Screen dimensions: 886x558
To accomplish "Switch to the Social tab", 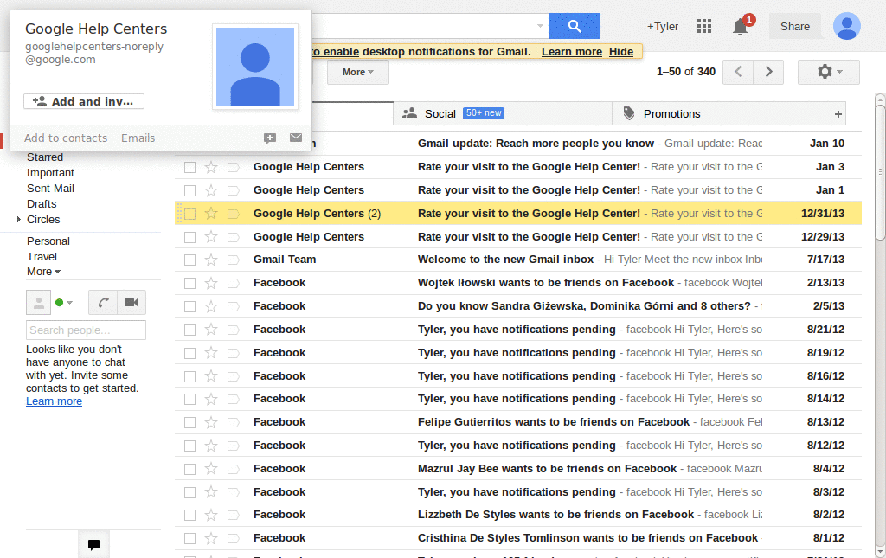I will (503, 114).
